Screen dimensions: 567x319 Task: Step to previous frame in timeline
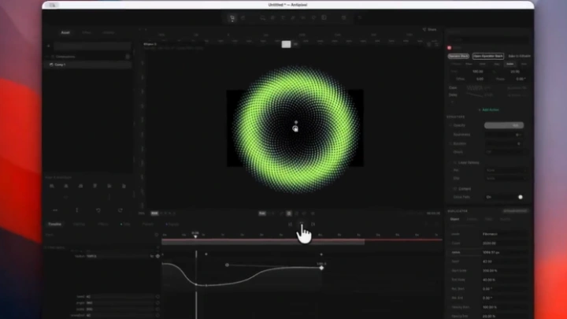tap(290, 224)
